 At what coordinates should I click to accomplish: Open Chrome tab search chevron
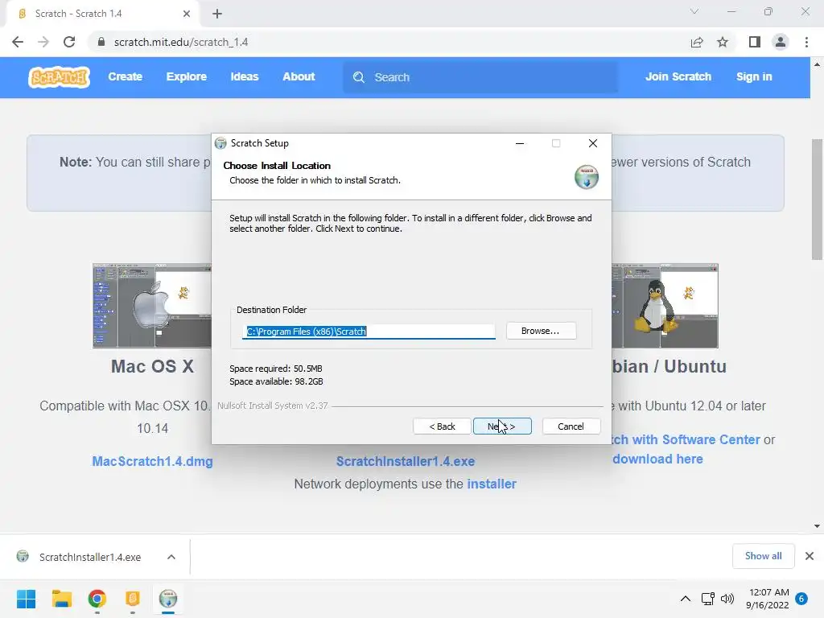tap(694, 11)
